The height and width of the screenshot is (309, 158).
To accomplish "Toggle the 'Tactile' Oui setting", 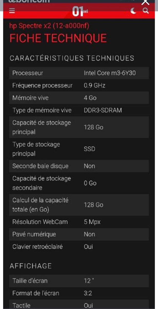I will [x=88, y=305].
